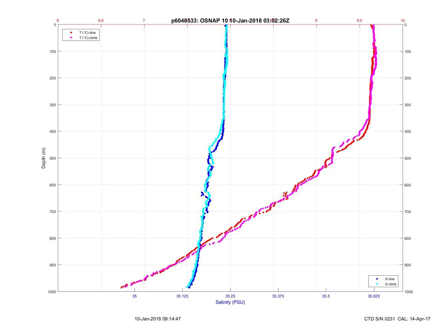This screenshot has width=445, height=328.
Task: Click the 300 tick on right depth axis
Action: point(408,105)
